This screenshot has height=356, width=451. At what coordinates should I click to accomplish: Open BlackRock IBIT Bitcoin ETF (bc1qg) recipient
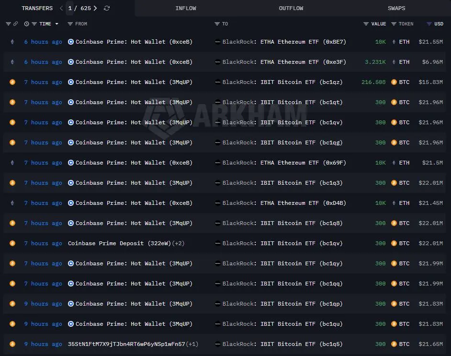[282, 142]
